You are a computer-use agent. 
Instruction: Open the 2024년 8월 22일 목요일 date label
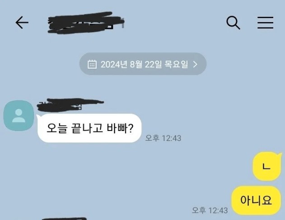pyautogui.click(x=145, y=64)
